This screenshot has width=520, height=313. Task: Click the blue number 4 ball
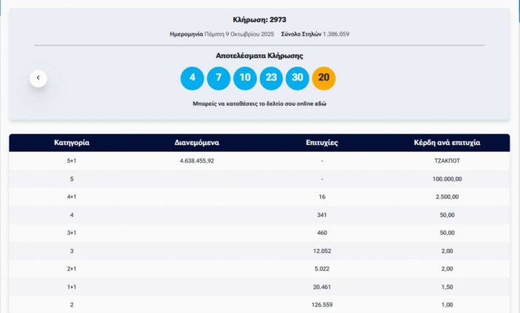(x=192, y=78)
